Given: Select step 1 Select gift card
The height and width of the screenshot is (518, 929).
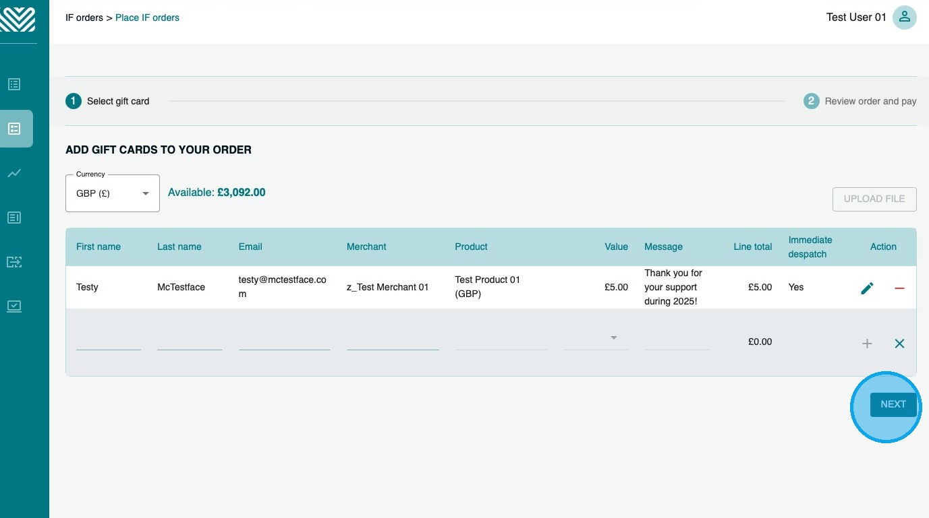Looking at the screenshot, I should [x=107, y=101].
